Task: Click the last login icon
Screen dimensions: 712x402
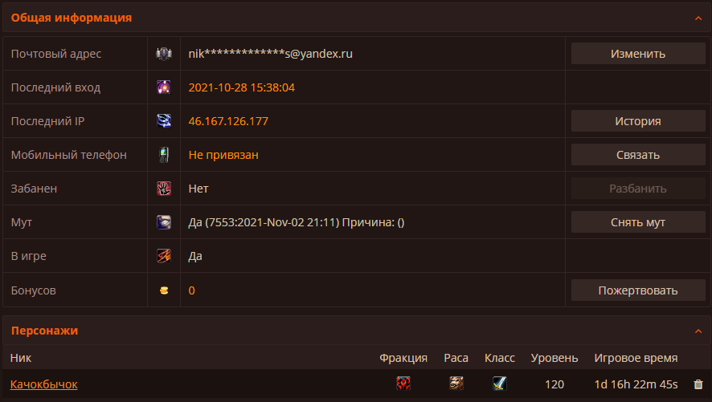Action: coord(164,87)
